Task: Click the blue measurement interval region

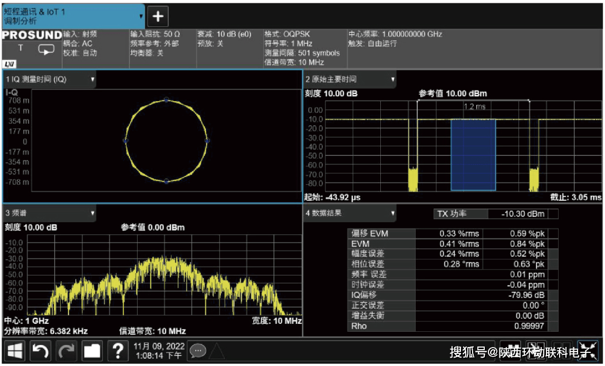Action: (x=473, y=154)
